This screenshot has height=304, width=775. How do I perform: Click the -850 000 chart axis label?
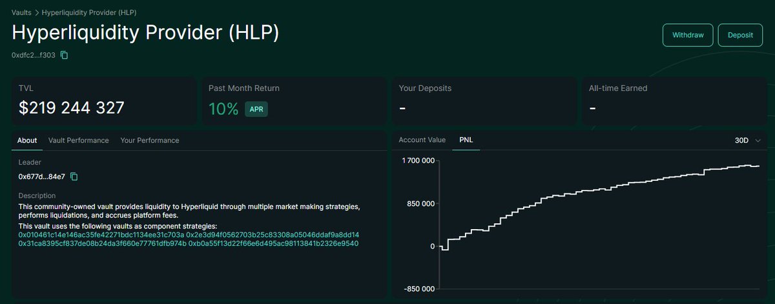coord(420,289)
